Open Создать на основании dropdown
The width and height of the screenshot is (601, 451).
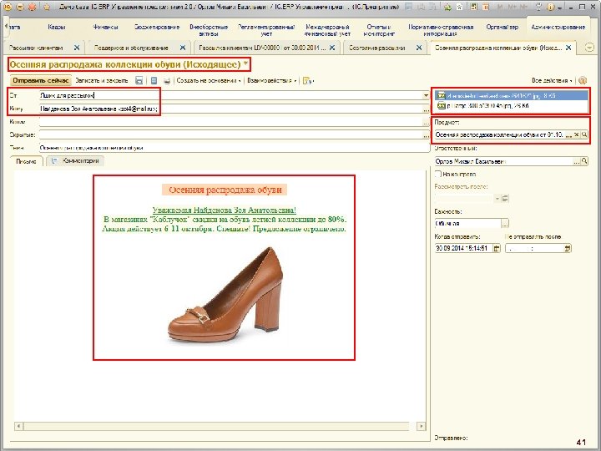(x=209, y=81)
